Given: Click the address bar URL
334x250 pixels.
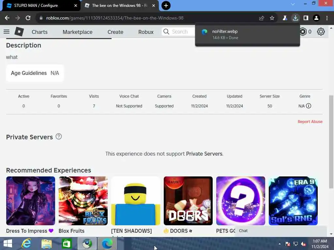Looking at the screenshot, I should [115, 18].
